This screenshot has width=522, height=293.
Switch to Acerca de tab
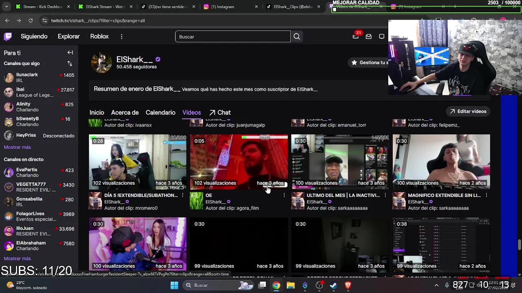pyautogui.click(x=125, y=113)
